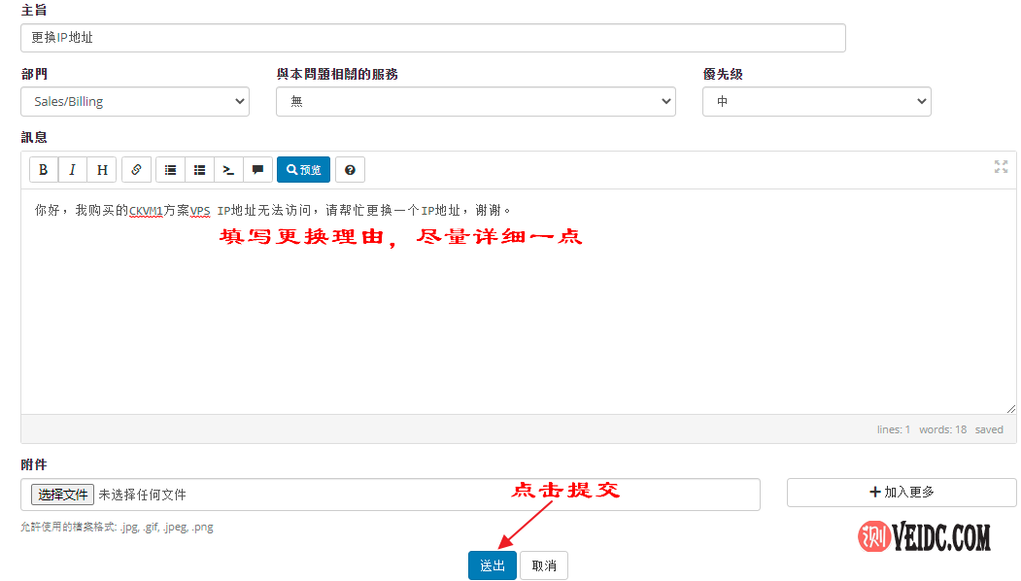1021x581 pixels.
Task: Insert unordered bullet list
Action: point(171,170)
